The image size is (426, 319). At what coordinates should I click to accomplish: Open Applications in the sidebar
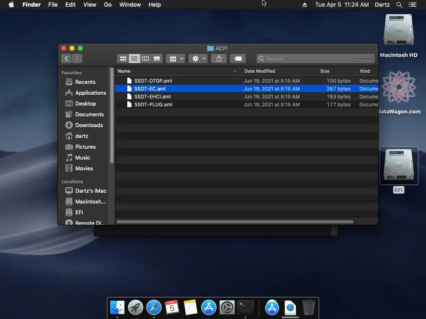pyautogui.click(x=85, y=93)
